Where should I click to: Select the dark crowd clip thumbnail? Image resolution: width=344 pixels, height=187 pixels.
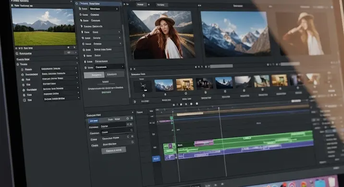click(205, 83)
